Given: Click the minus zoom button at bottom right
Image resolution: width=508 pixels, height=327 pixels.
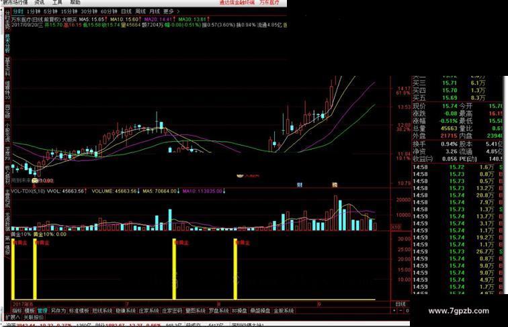Looking at the screenshot, I should click(x=400, y=310).
